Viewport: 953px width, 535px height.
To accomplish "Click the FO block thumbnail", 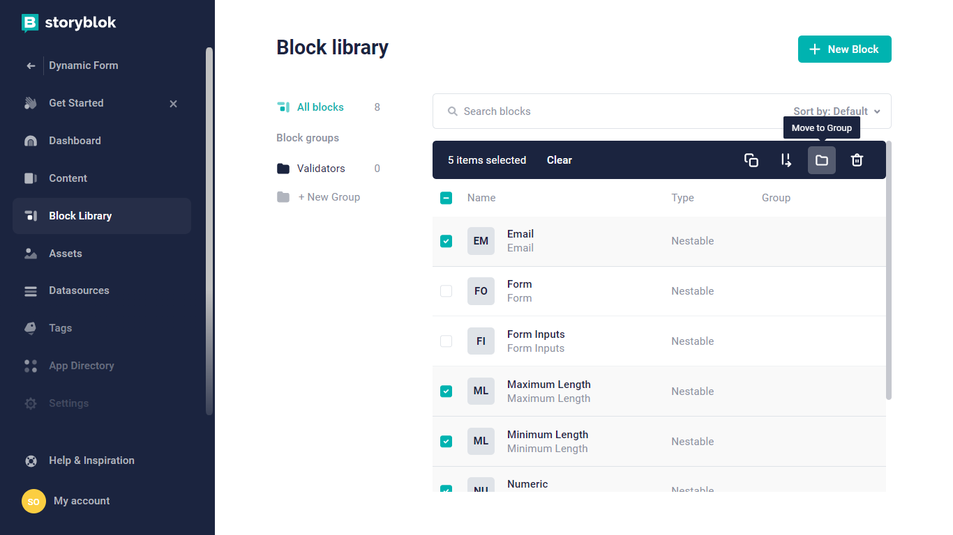I will (x=481, y=291).
